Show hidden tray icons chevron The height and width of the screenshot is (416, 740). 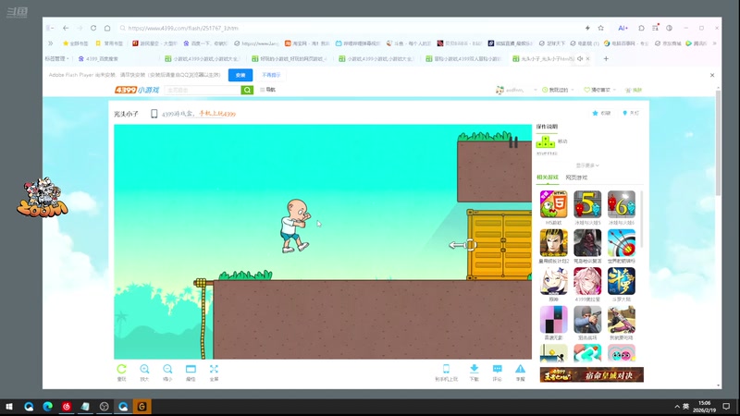[677, 407]
